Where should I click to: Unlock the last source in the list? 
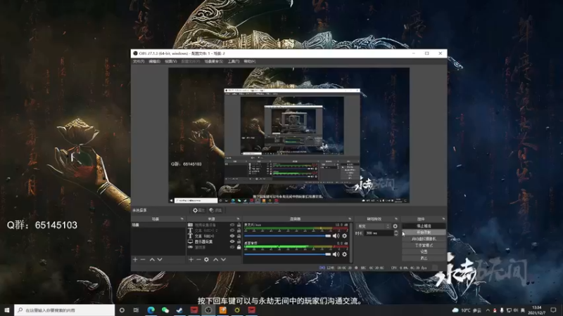pos(239,247)
